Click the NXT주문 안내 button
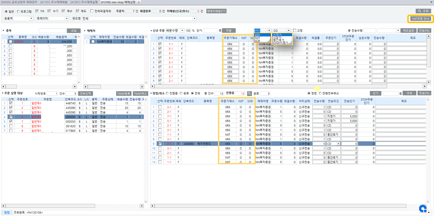 420,19
